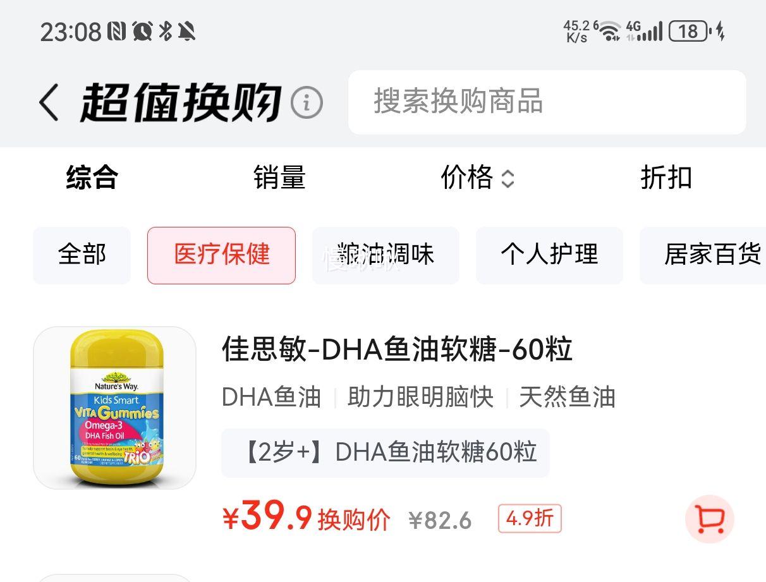Tap the back arrow to exit 超值换购
The height and width of the screenshot is (582, 766).
(x=50, y=101)
